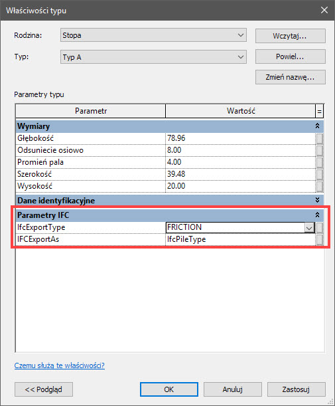The height and width of the screenshot is (406, 335).
Task: Toggle the Podgląd preview button
Action: click(44, 389)
